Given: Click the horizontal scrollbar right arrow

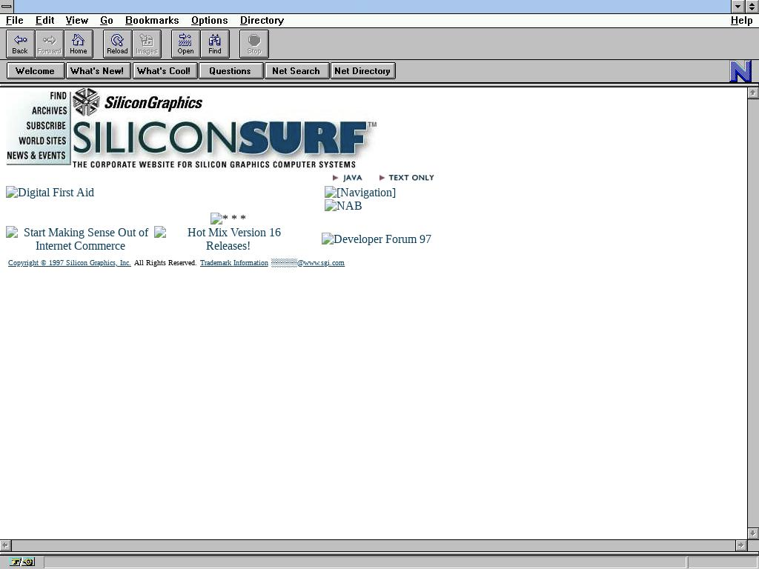Looking at the screenshot, I should point(740,545).
